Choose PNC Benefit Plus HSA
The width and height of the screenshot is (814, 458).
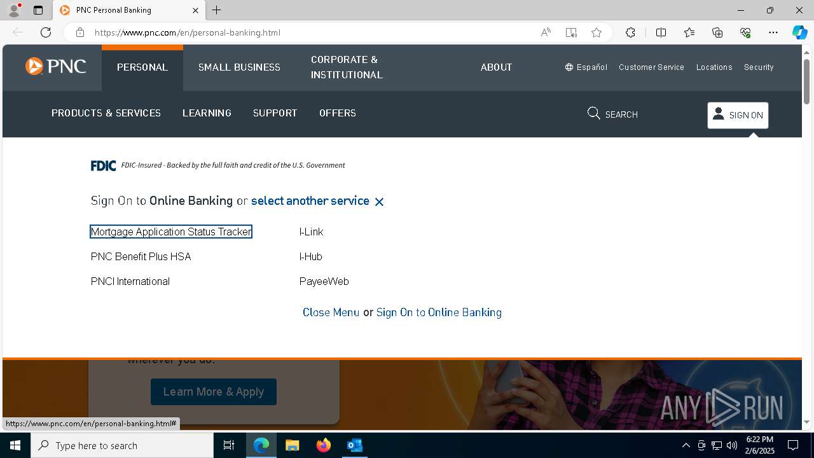[x=141, y=256]
